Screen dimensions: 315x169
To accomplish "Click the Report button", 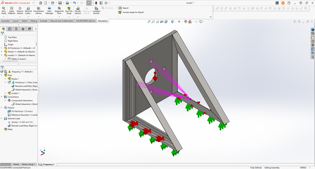I will pos(124,8).
